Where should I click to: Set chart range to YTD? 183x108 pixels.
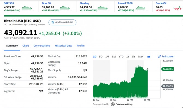click(121, 57)
